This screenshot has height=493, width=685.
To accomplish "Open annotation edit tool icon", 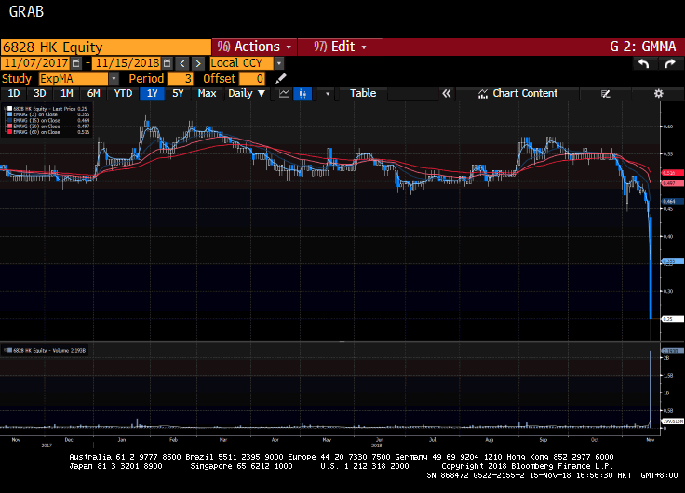I will [x=606, y=93].
